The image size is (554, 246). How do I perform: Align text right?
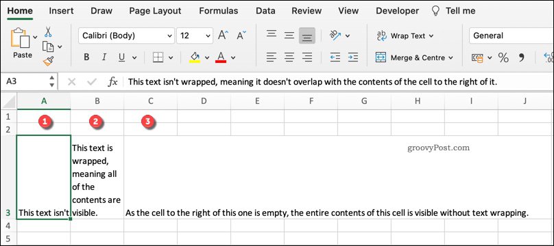click(307, 57)
